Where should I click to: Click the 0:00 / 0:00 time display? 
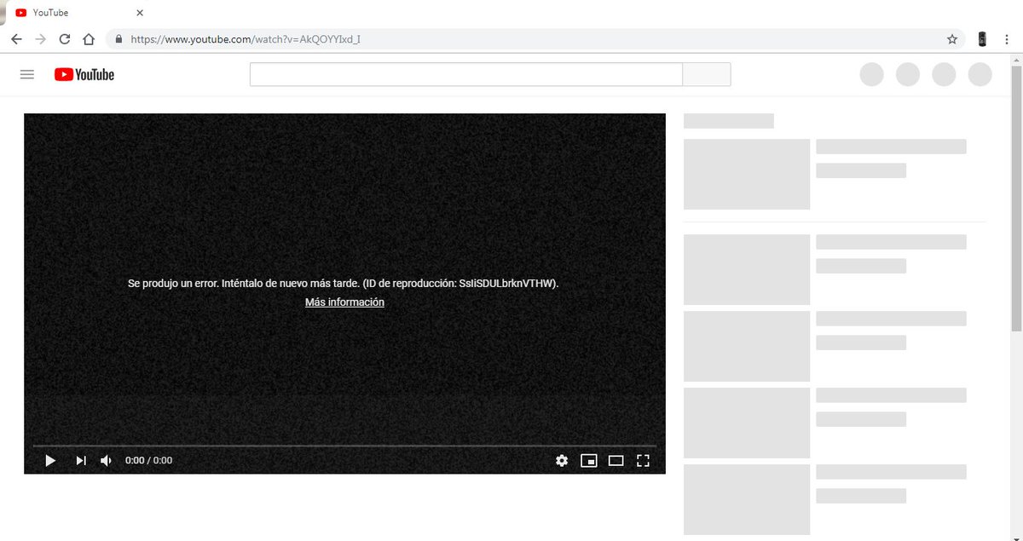(x=148, y=460)
